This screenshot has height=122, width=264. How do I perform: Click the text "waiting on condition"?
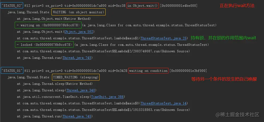148,71
